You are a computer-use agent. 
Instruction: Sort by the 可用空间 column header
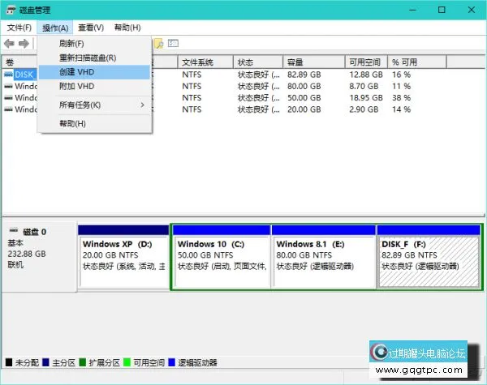pyautogui.click(x=366, y=62)
